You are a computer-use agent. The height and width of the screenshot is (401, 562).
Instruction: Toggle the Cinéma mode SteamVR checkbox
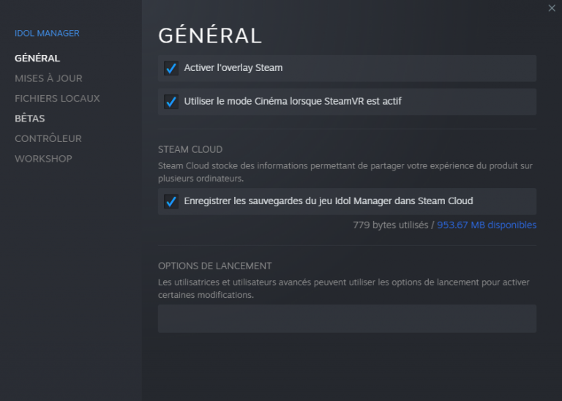click(171, 102)
